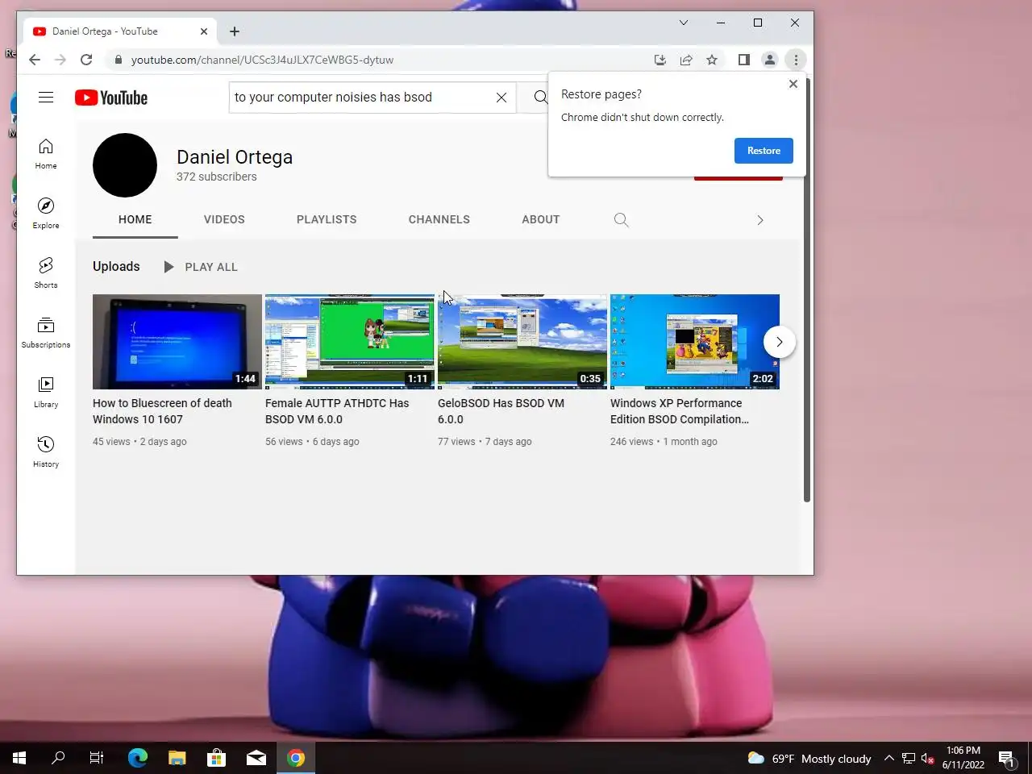Switch to the PLAYLISTS tab
Screen dimensions: 1032x774
coord(327,219)
